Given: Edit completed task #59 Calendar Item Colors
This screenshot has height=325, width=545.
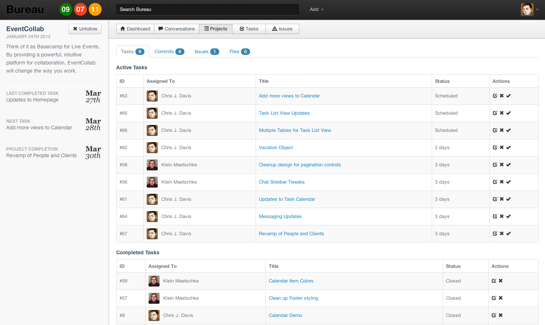Looking at the screenshot, I should point(494,281).
